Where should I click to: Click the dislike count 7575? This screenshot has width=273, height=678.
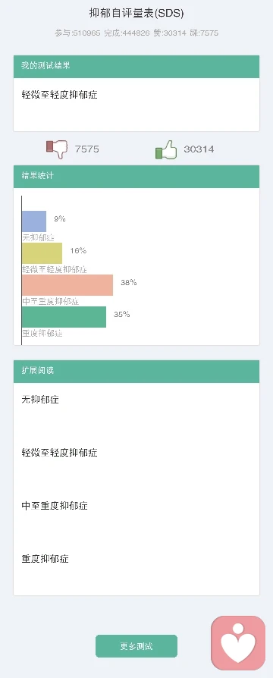pos(87,149)
